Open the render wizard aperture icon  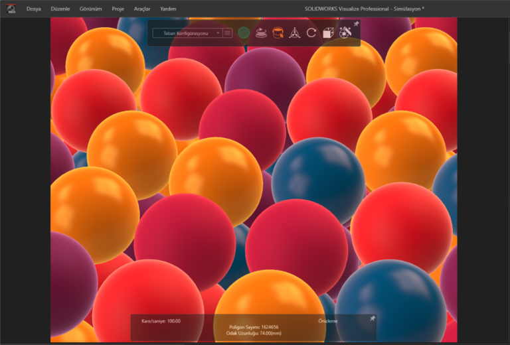click(345, 33)
